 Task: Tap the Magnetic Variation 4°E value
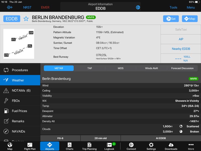coord(98,37)
